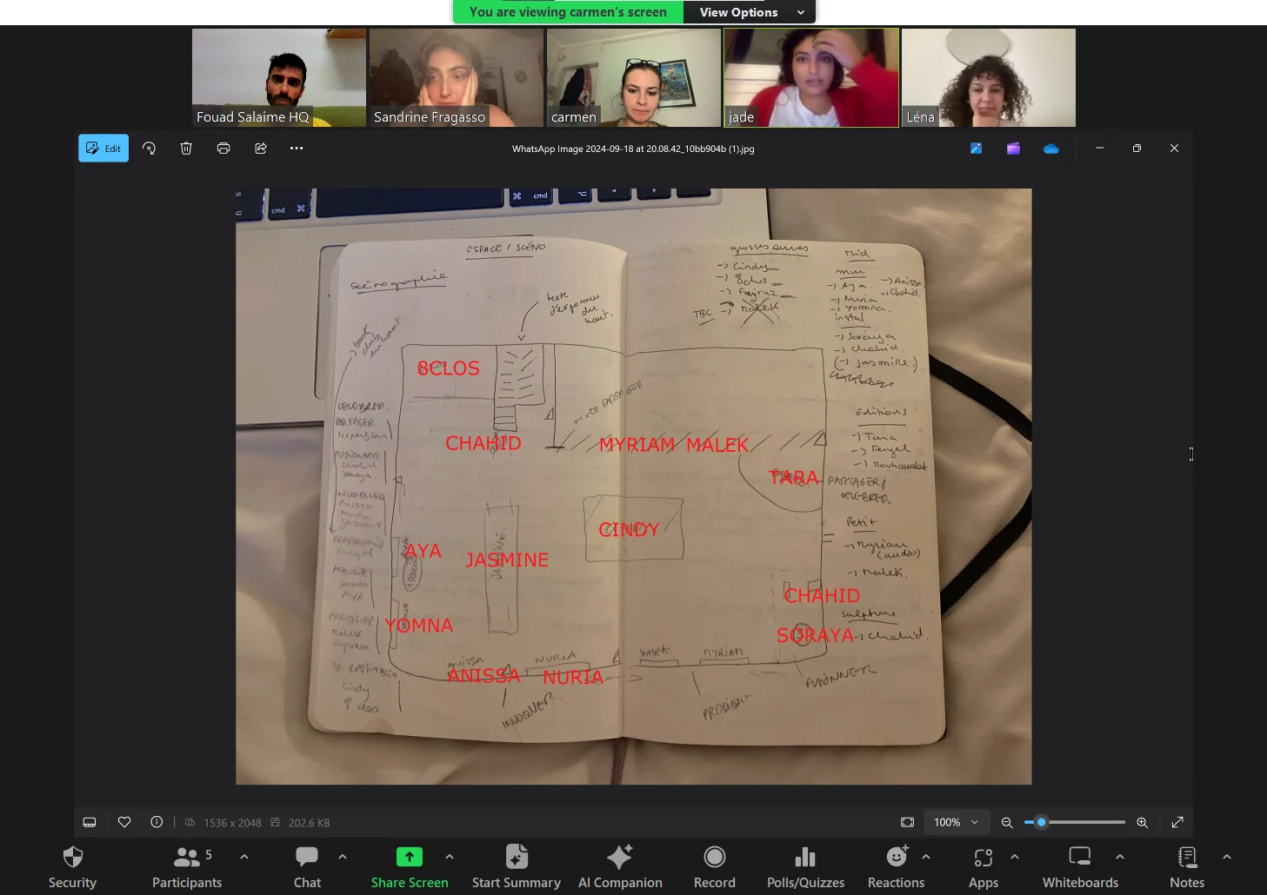Screen dimensions: 1267x895
Task: Zoom in with the plus magnifier
Action: coord(1143,822)
